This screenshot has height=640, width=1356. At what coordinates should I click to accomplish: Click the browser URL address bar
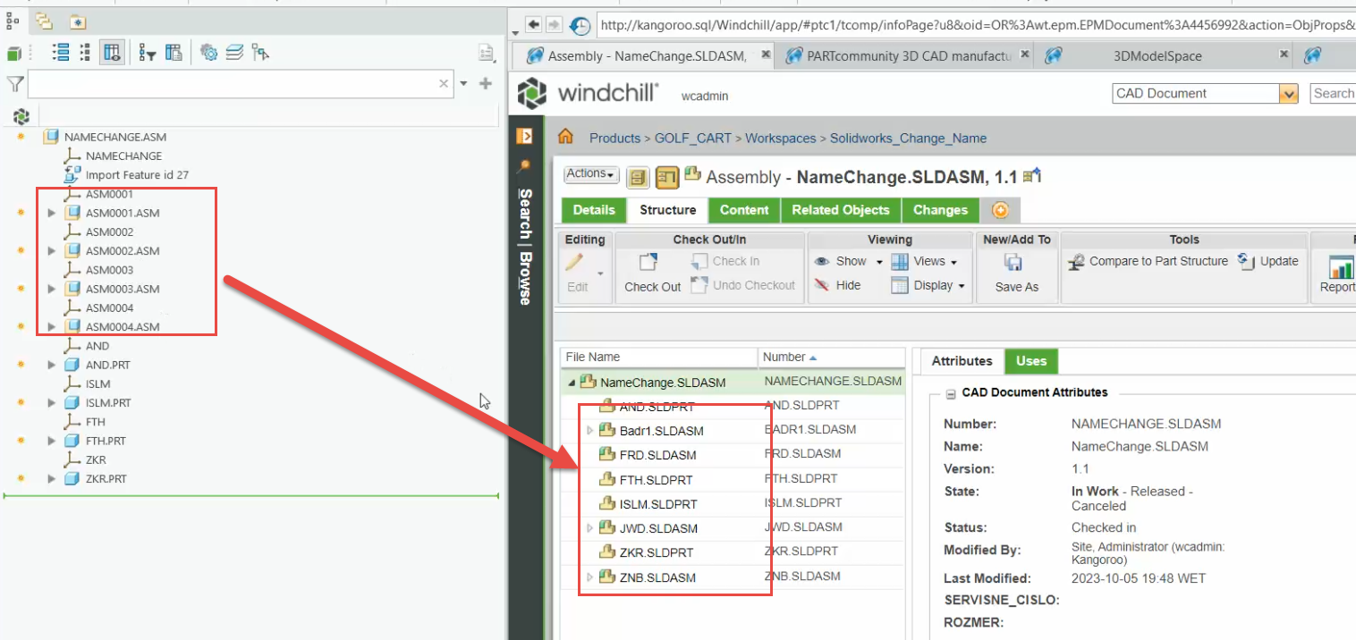coord(976,25)
